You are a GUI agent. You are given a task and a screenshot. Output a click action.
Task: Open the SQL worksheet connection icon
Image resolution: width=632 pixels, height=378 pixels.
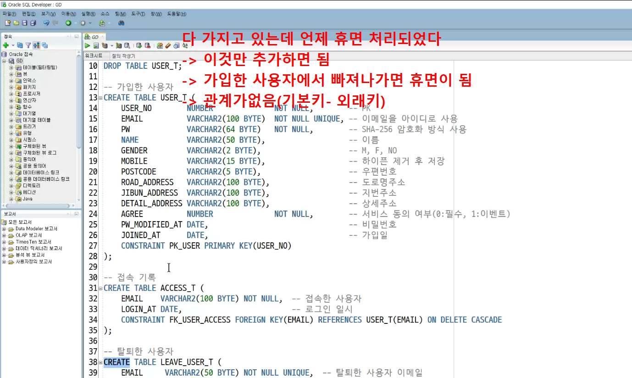click(x=102, y=23)
